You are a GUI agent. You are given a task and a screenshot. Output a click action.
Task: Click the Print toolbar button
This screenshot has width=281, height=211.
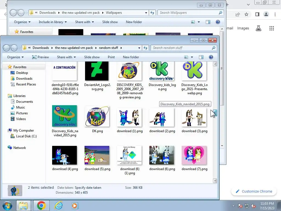pyautogui.click(x=111, y=57)
